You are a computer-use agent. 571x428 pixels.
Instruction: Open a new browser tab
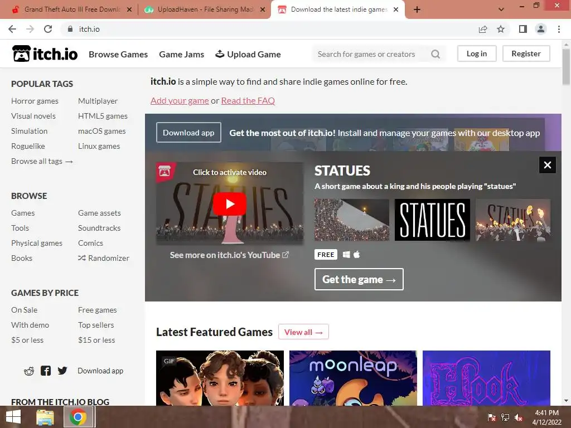point(417,10)
